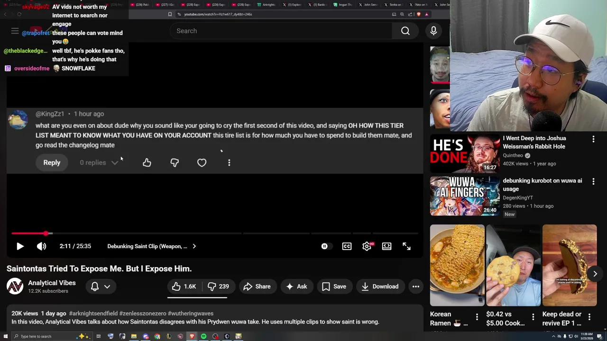The height and width of the screenshot is (341, 607).
Task: Switch to (1) Bardo X tab
Action: tap(317, 5)
